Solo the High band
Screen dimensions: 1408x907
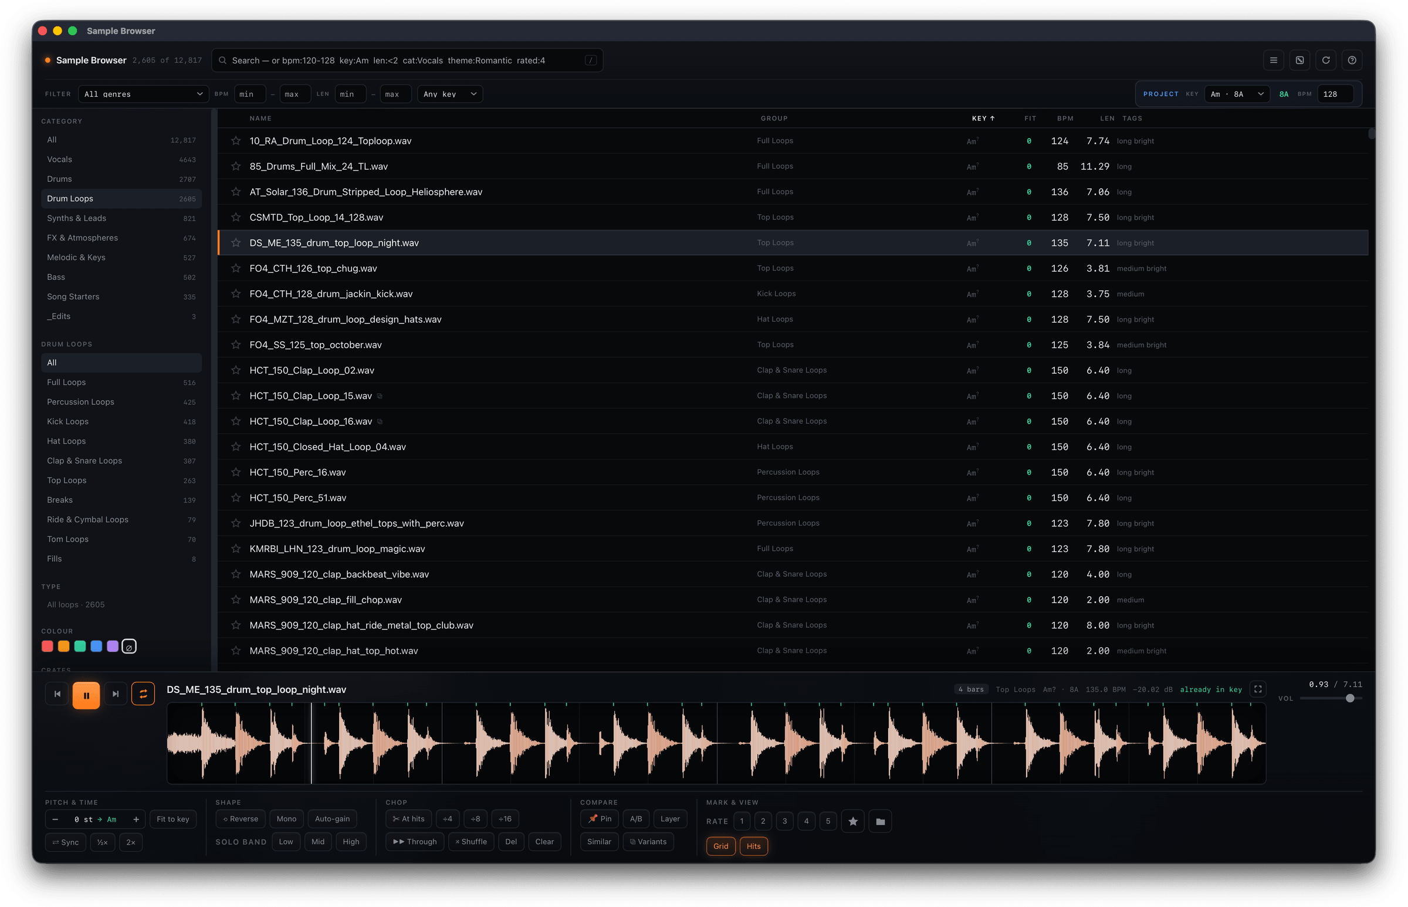click(351, 842)
